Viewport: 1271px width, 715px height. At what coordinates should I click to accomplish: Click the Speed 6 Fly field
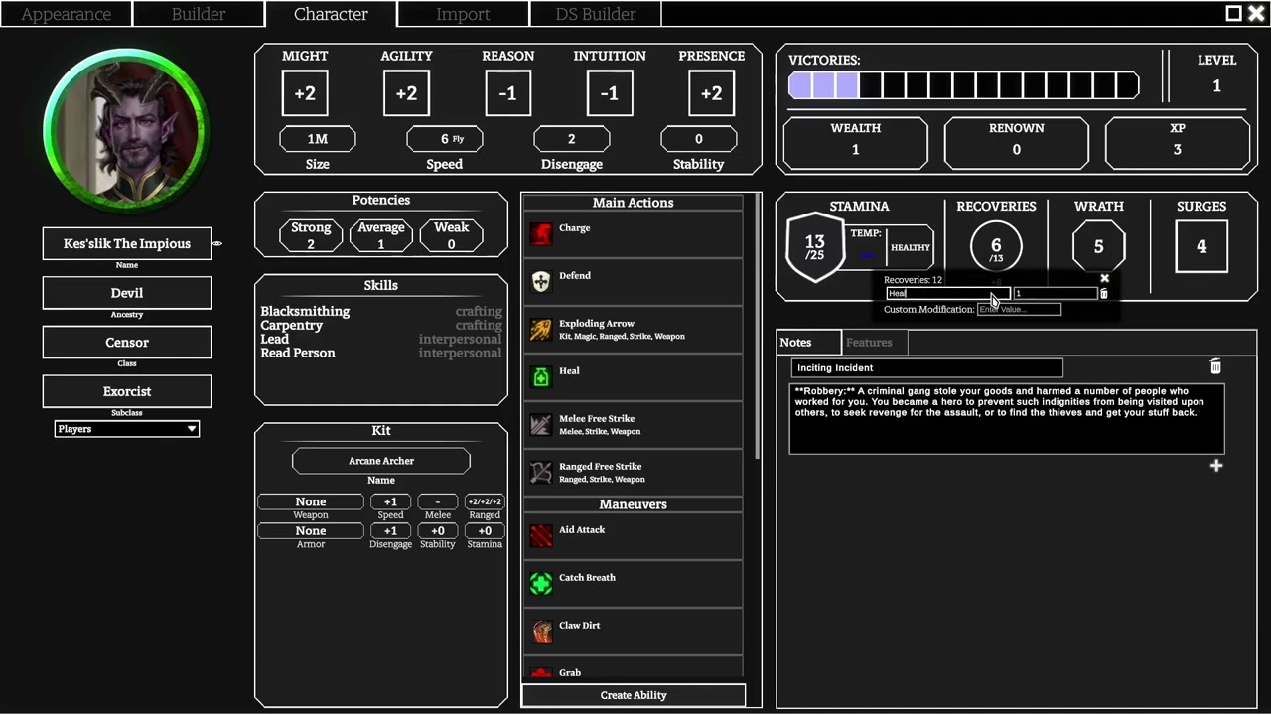click(x=445, y=139)
